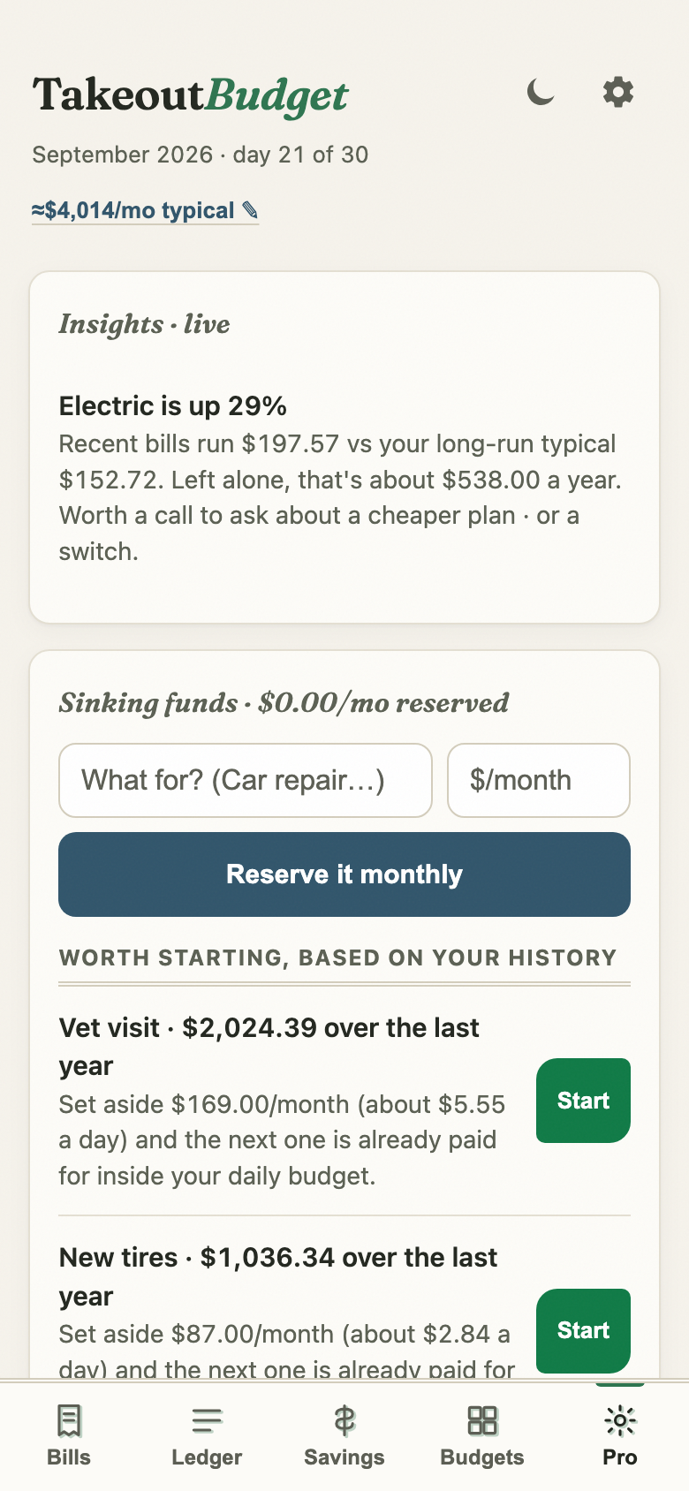Toggle dark mode with the moon icon
The image size is (689, 1491).
click(541, 92)
